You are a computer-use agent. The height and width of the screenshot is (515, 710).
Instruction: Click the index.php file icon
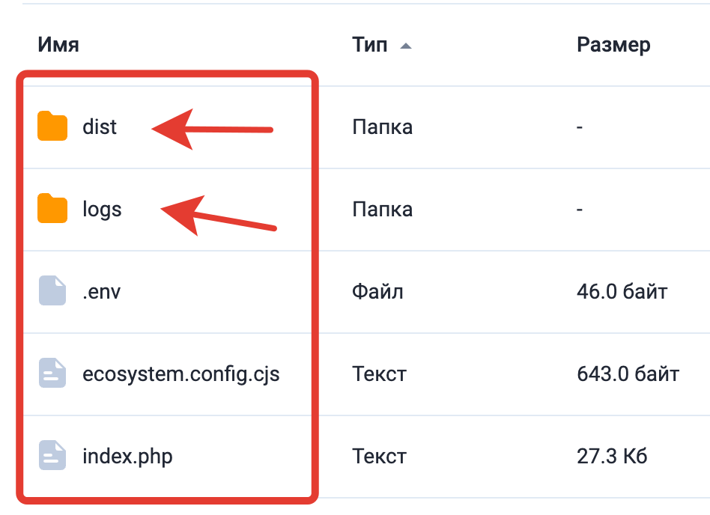52,456
